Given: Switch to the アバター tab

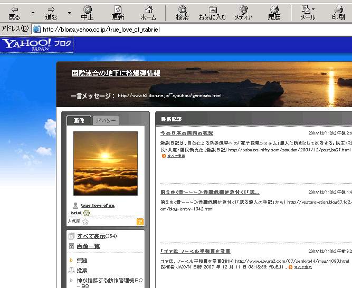Looking at the screenshot, I should point(106,121).
